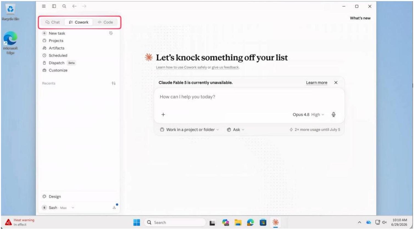Open the 'give us feedback' link
Viewport: 414px width, 230px height.
pyautogui.click(x=225, y=67)
